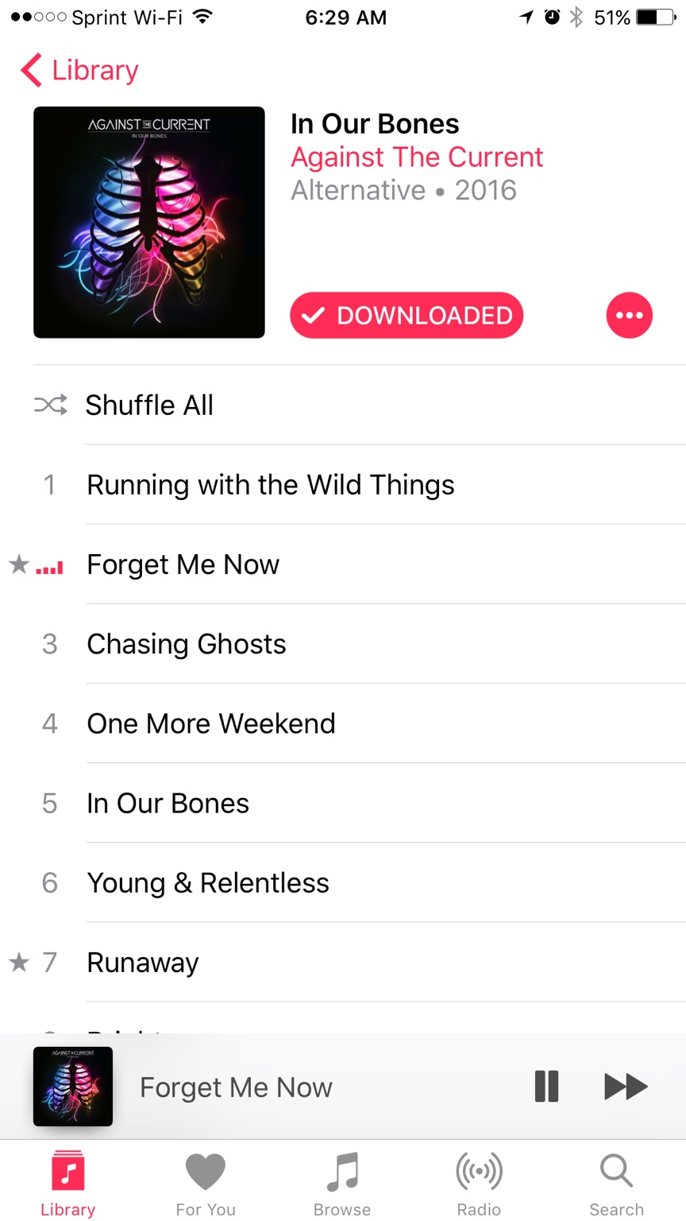The width and height of the screenshot is (686, 1221).
Task: Open the Browse tab
Action: click(342, 1184)
